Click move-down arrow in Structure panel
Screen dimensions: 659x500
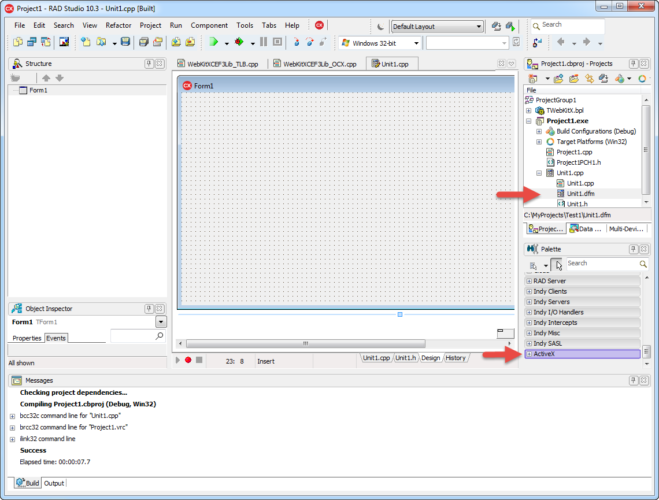coord(60,77)
